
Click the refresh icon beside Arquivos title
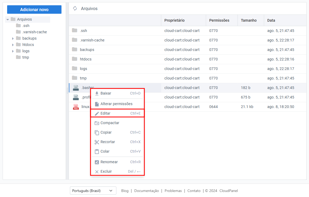75,8
